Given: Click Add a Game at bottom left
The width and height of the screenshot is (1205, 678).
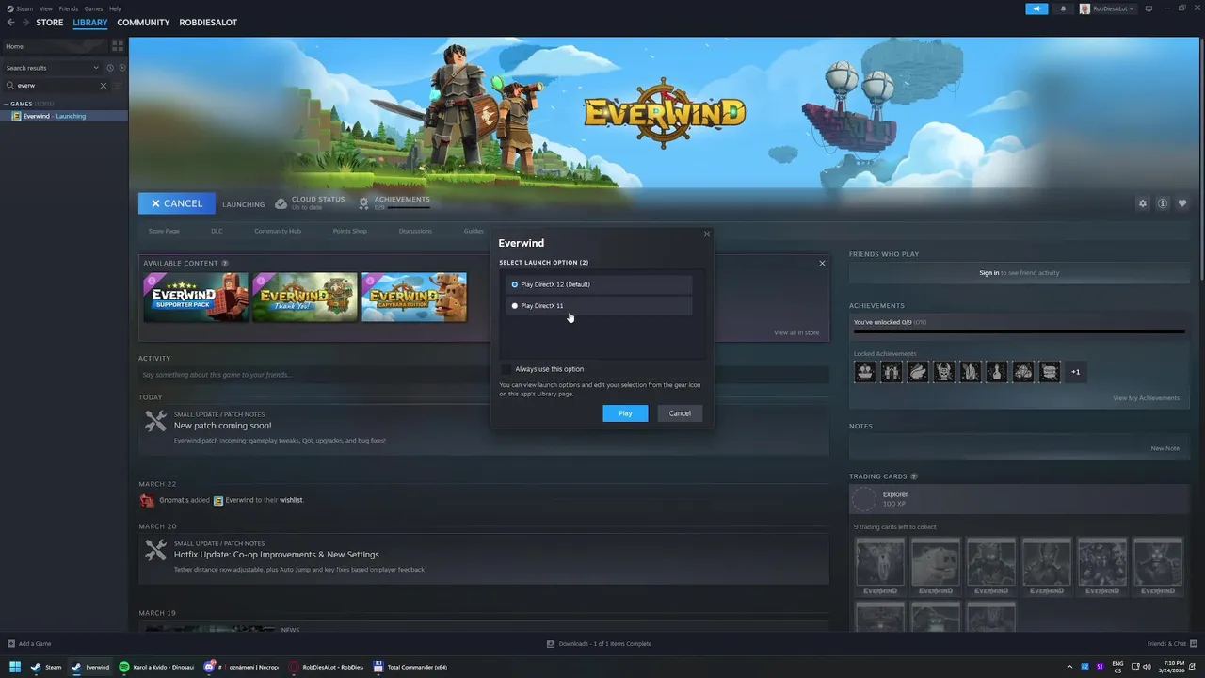Looking at the screenshot, I should click(x=29, y=644).
